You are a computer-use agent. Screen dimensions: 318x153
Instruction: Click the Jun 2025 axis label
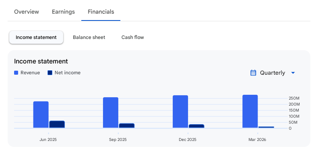48,140
